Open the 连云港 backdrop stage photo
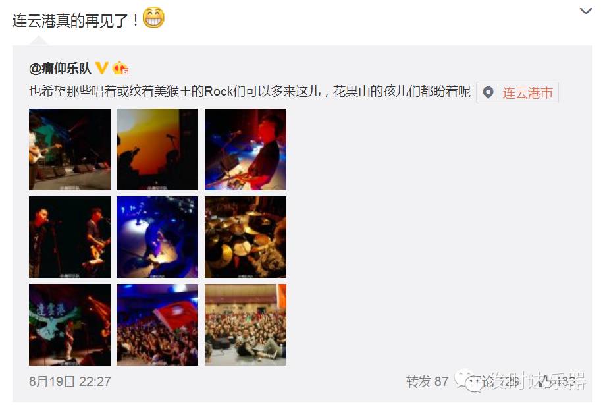605x411 pixels. pos(70,325)
